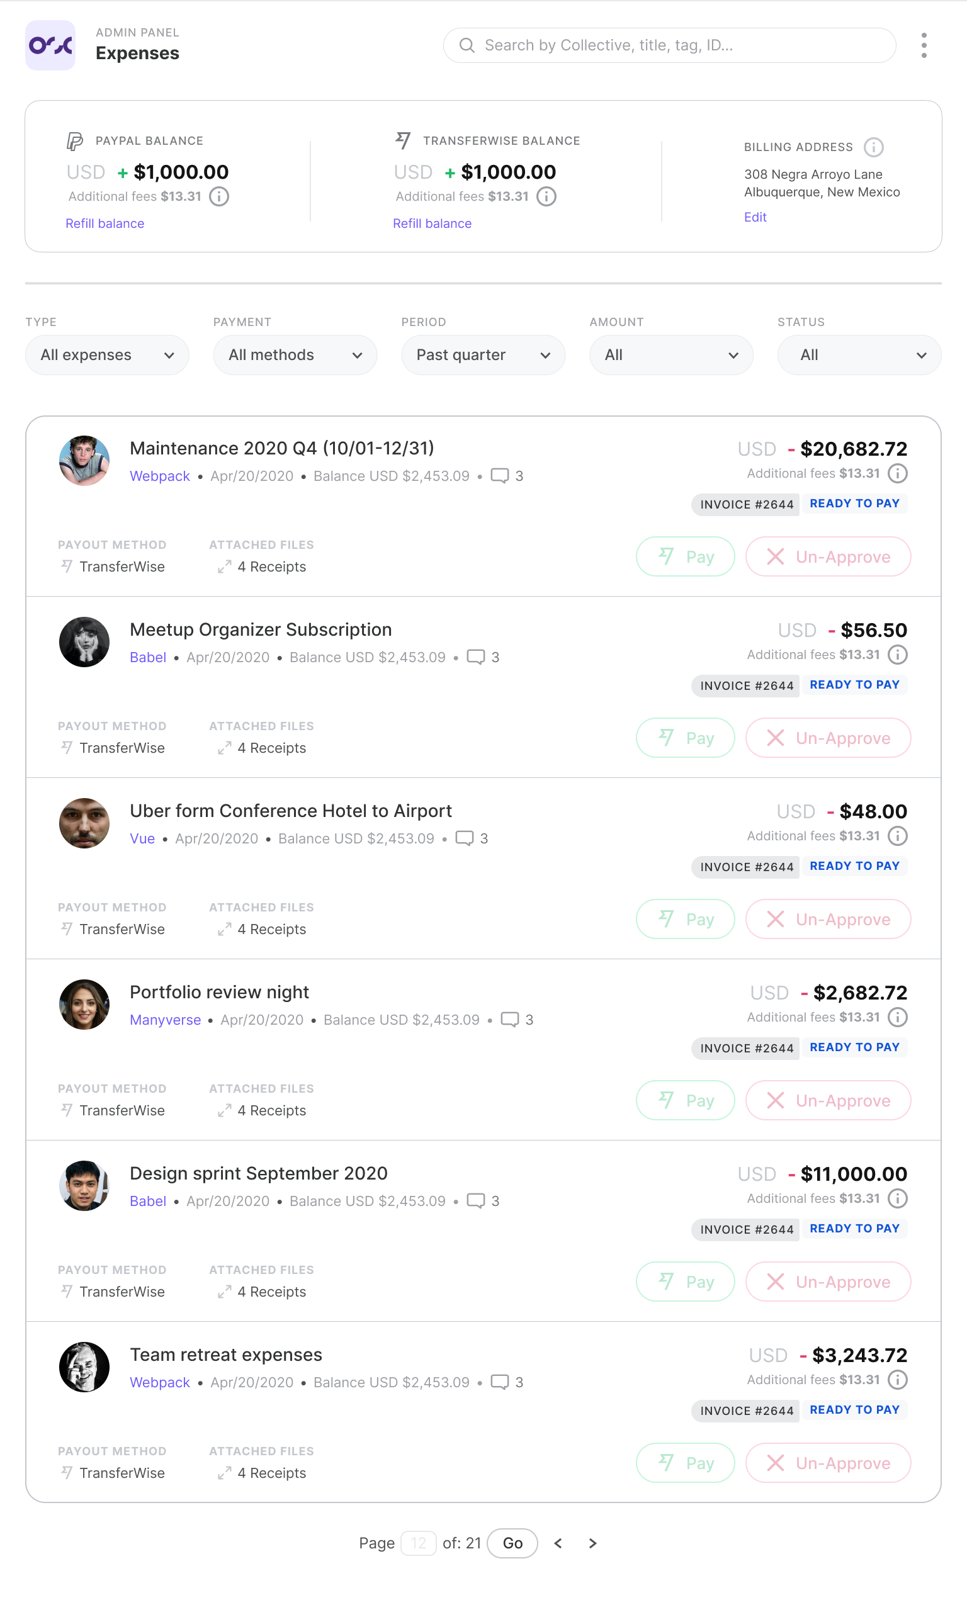Click fees info icon for Portfolio review night
This screenshot has width=967, height=1600.
[898, 1017]
